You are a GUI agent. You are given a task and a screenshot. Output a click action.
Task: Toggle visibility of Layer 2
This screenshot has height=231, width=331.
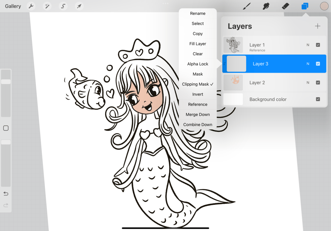coord(318,82)
